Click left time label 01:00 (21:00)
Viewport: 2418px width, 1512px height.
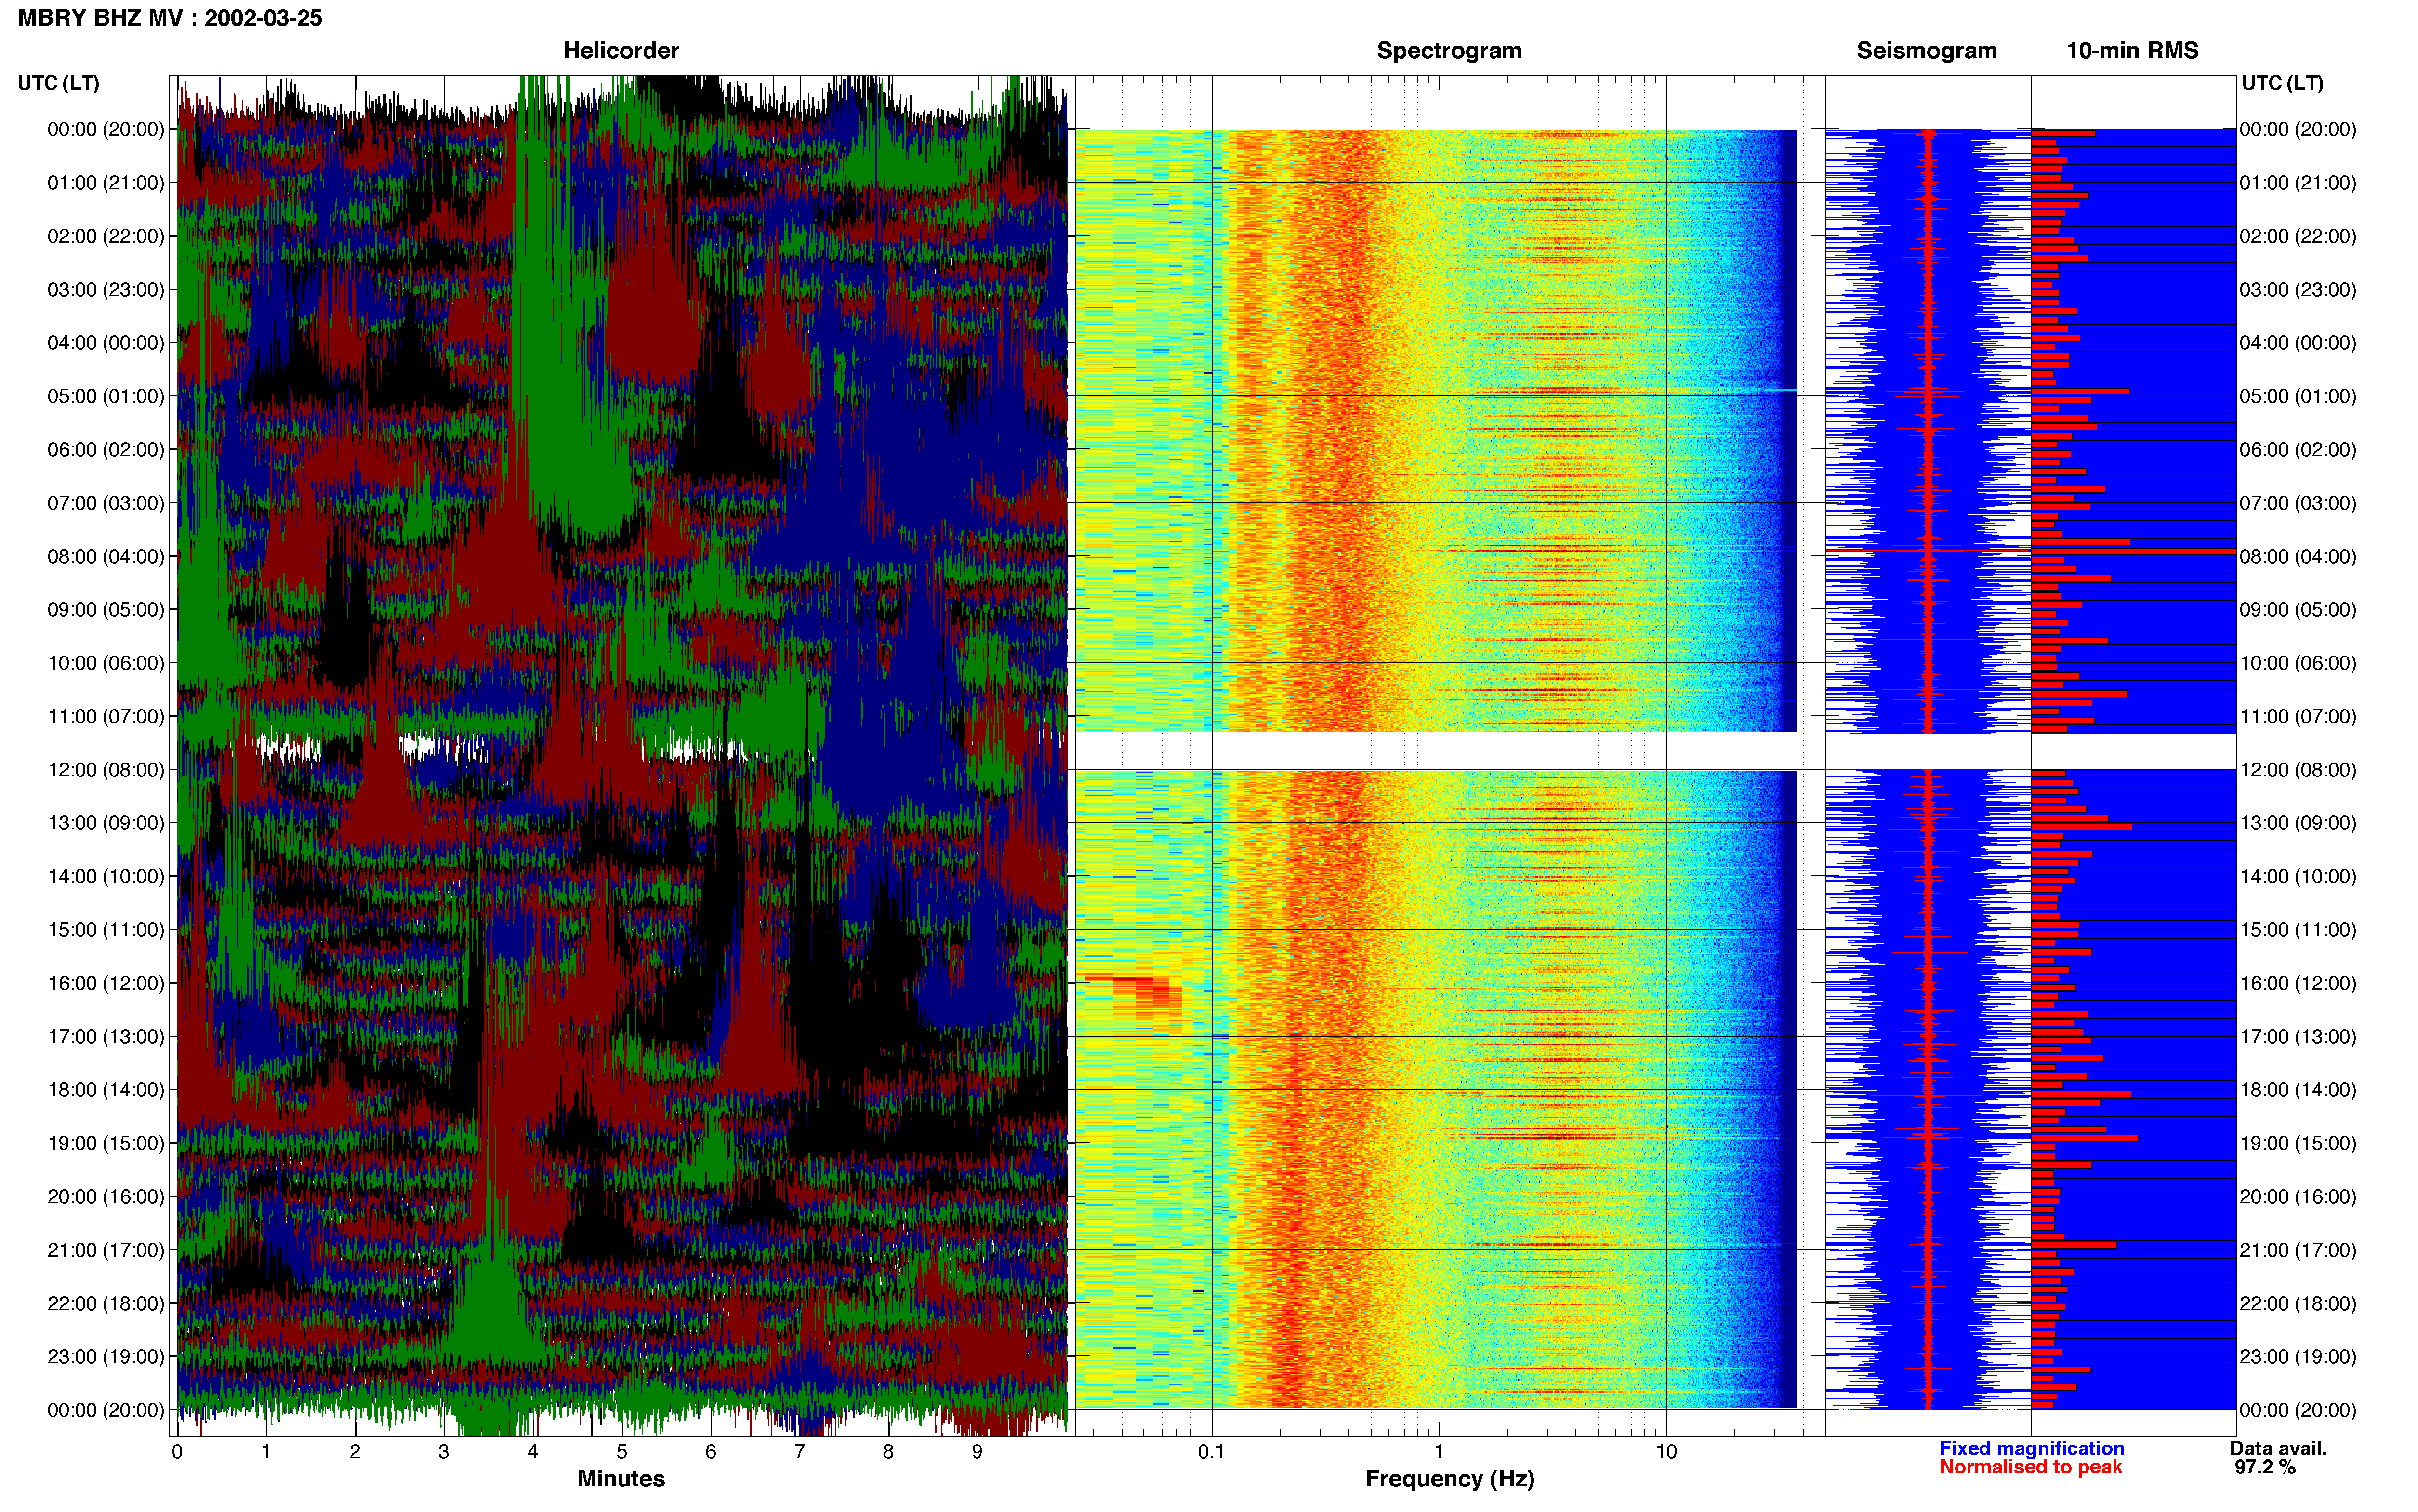click(106, 183)
